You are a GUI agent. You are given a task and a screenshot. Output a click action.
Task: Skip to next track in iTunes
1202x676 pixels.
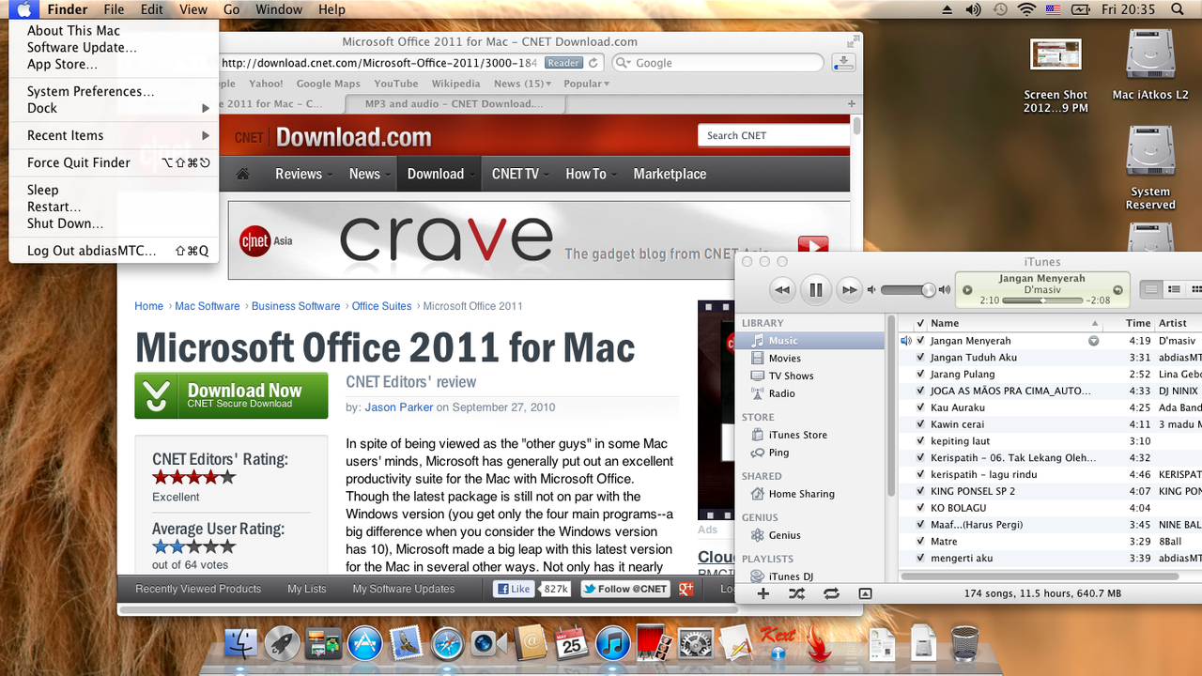click(849, 290)
